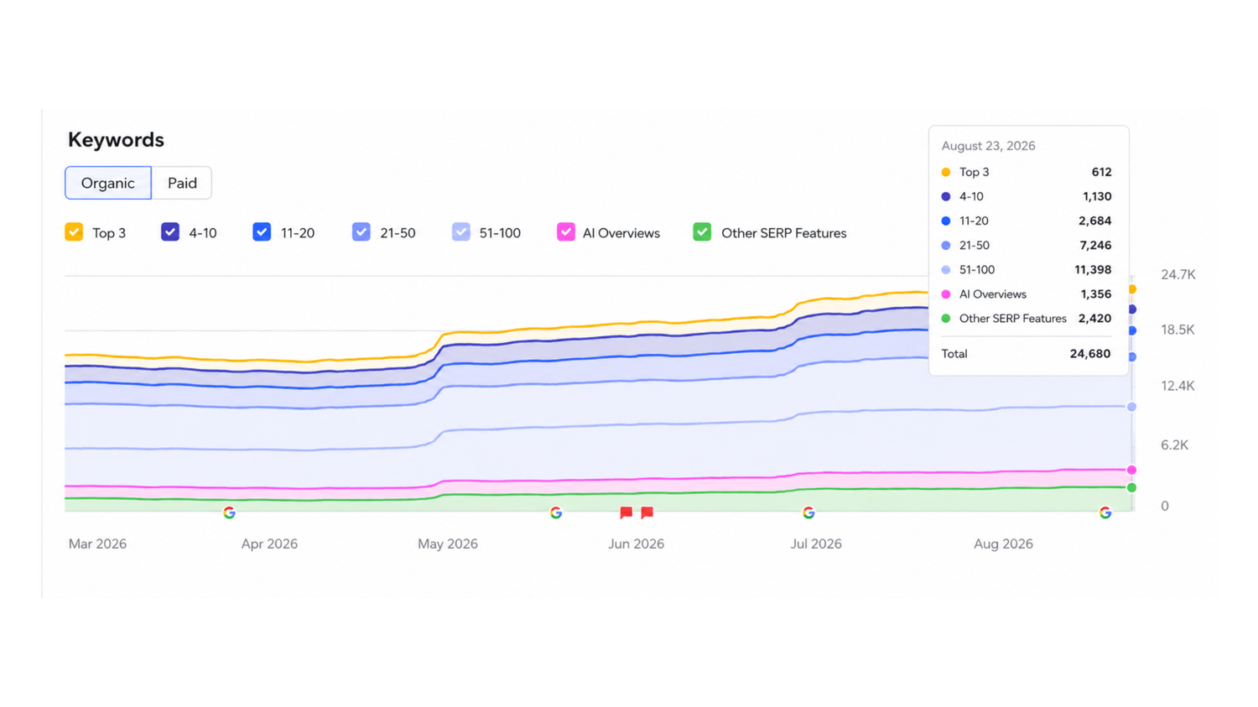The width and height of the screenshot is (1258, 707).
Task: Click the 21-50 value 7,246 in tooltip
Action: click(1095, 245)
